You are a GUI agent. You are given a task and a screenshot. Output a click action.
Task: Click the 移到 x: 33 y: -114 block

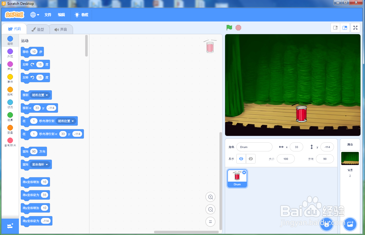click(x=39, y=108)
